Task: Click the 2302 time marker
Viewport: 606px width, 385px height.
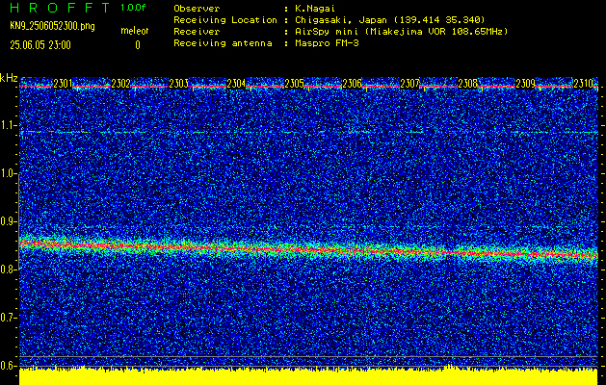Action: tap(121, 84)
